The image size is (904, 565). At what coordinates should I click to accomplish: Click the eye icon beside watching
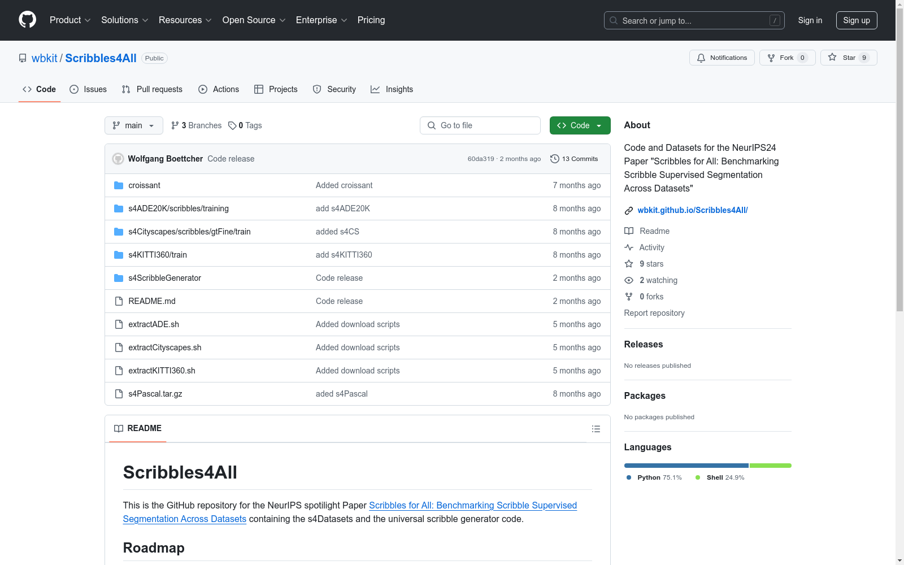click(629, 280)
